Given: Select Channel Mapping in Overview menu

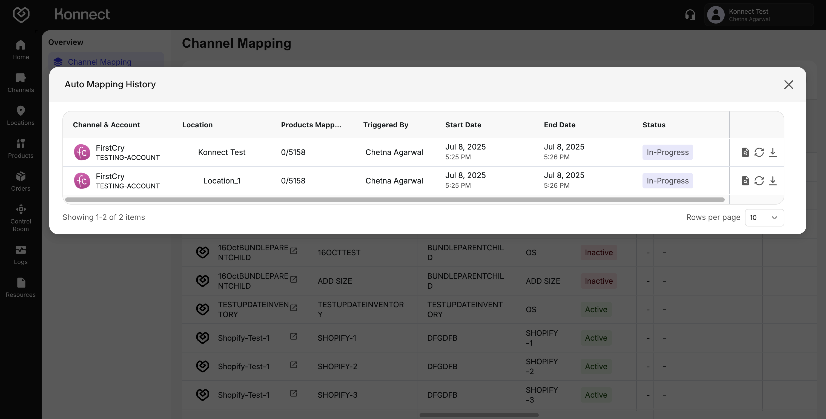Looking at the screenshot, I should point(106,62).
